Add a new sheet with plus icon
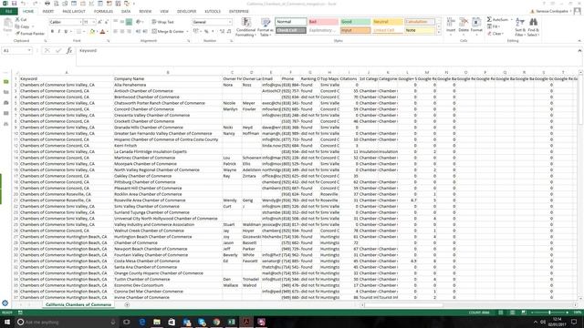The height and width of the screenshot is (328, 584). pos(127,304)
